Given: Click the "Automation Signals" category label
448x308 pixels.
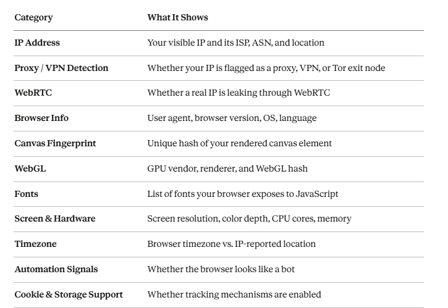Looking at the screenshot, I should pos(56,269).
